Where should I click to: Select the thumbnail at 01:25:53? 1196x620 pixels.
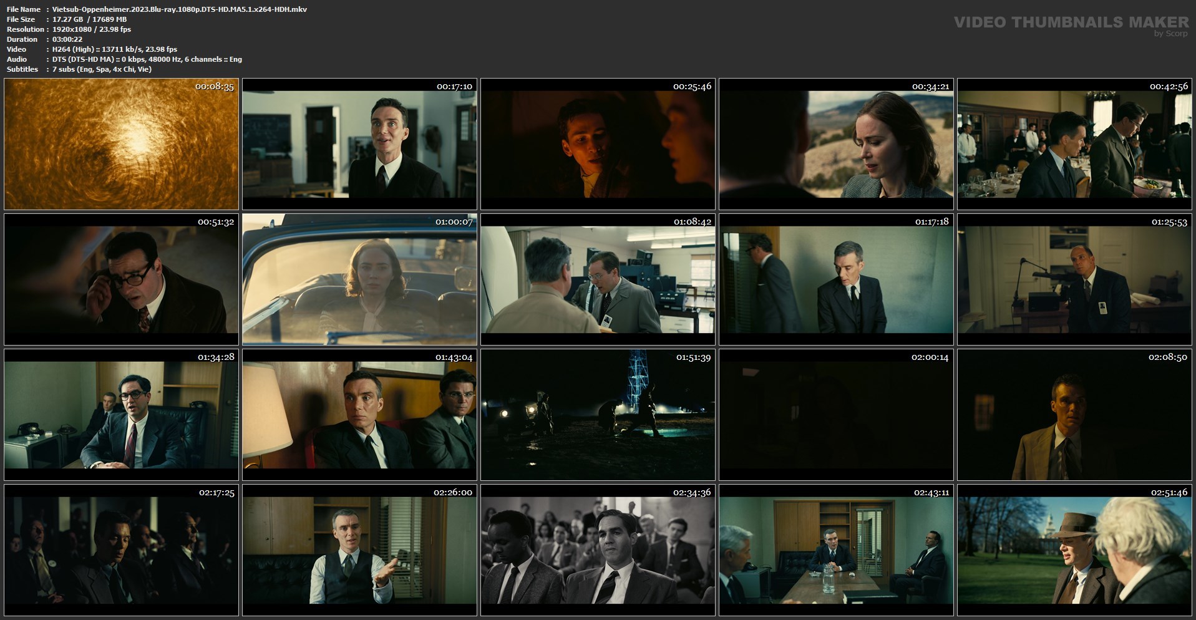click(1074, 279)
